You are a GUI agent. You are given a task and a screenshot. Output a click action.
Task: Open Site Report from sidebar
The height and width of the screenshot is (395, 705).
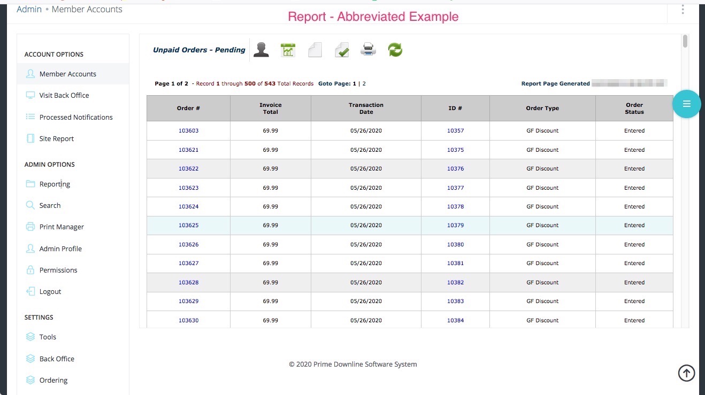pyautogui.click(x=57, y=138)
